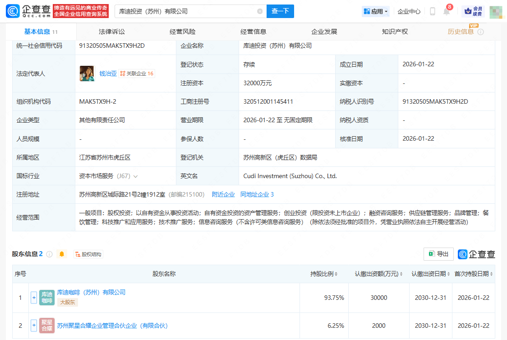Click the 查一下 search button

[x=280, y=11]
